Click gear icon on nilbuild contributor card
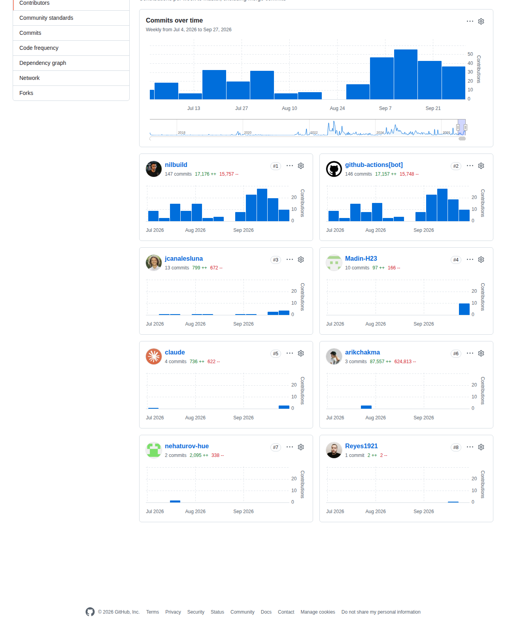The image size is (506, 633). coord(301,166)
